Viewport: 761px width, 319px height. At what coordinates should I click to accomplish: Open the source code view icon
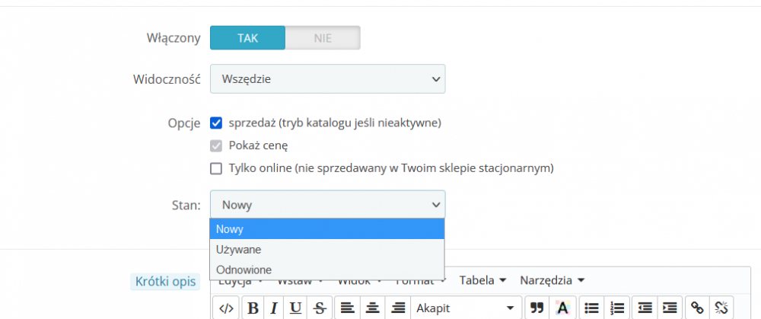coord(226,308)
